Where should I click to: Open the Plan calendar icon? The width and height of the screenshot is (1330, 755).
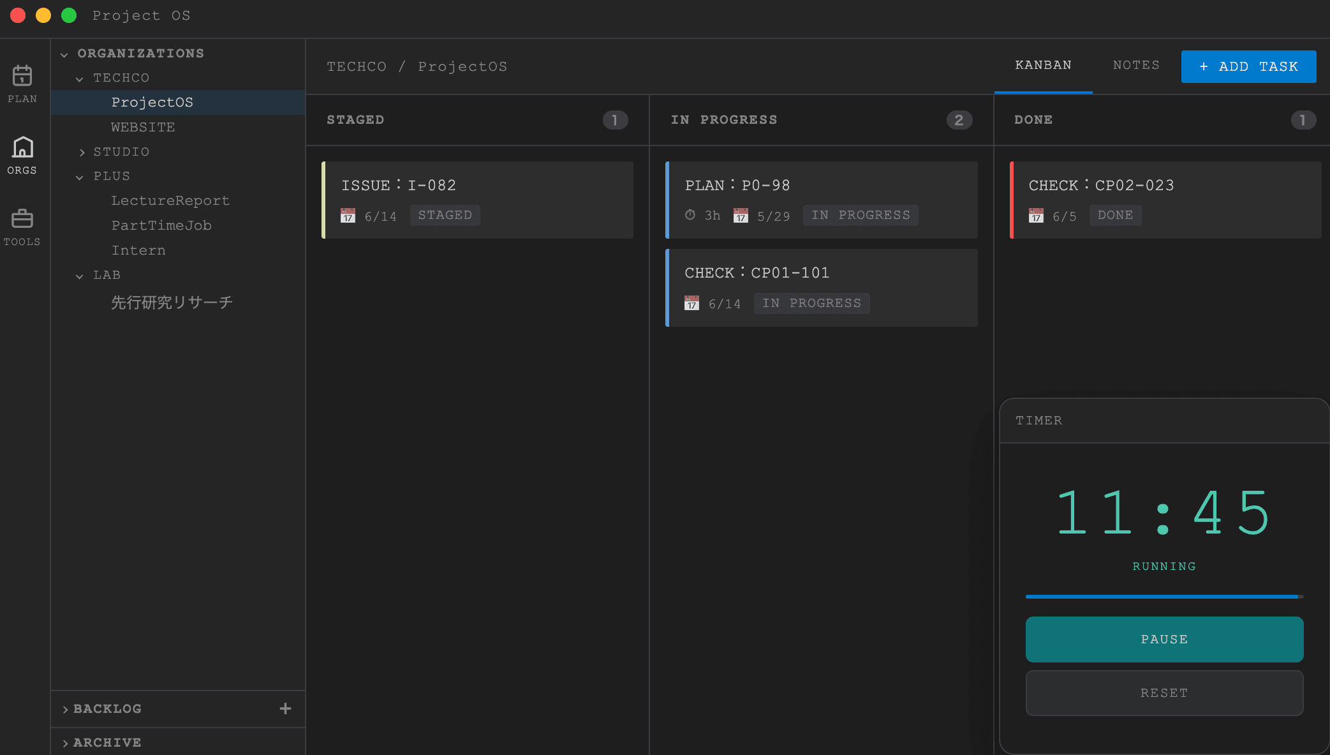[x=22, y=76]
